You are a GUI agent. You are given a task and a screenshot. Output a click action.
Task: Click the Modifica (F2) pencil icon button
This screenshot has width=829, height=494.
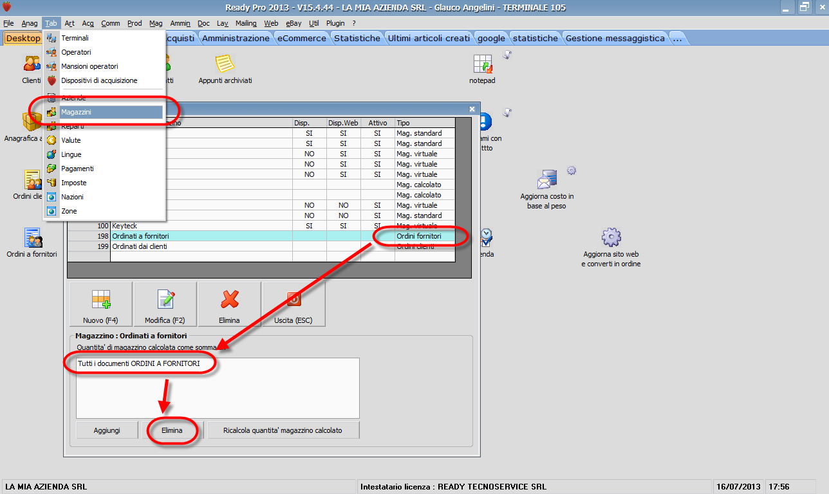pos(165,304)
